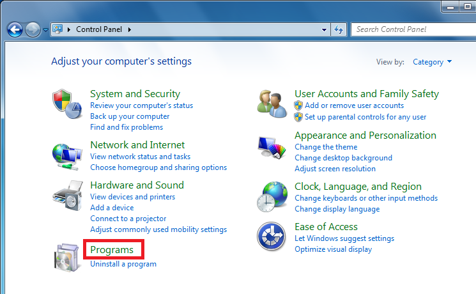Open the Programs category heading
476x294 pixels.
pyautogui.click(x=112, y=249)
